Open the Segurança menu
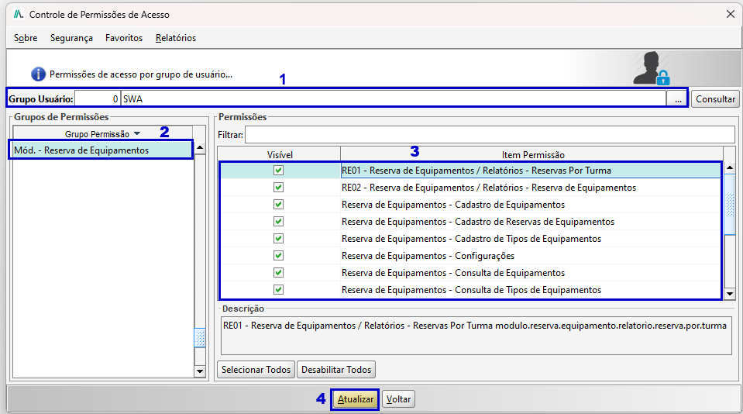This screenshot has width=743, height=414. tap(71, 38)
